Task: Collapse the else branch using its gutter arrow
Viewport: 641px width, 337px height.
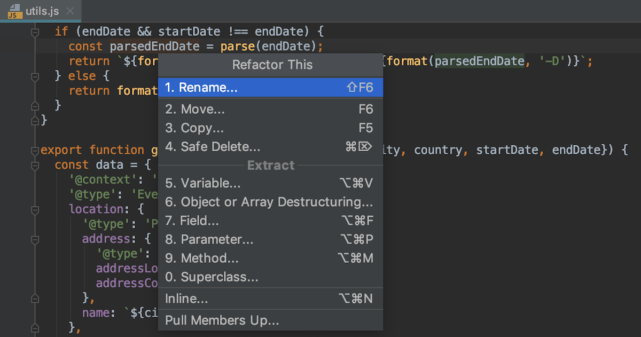Action: click(35, 75)
